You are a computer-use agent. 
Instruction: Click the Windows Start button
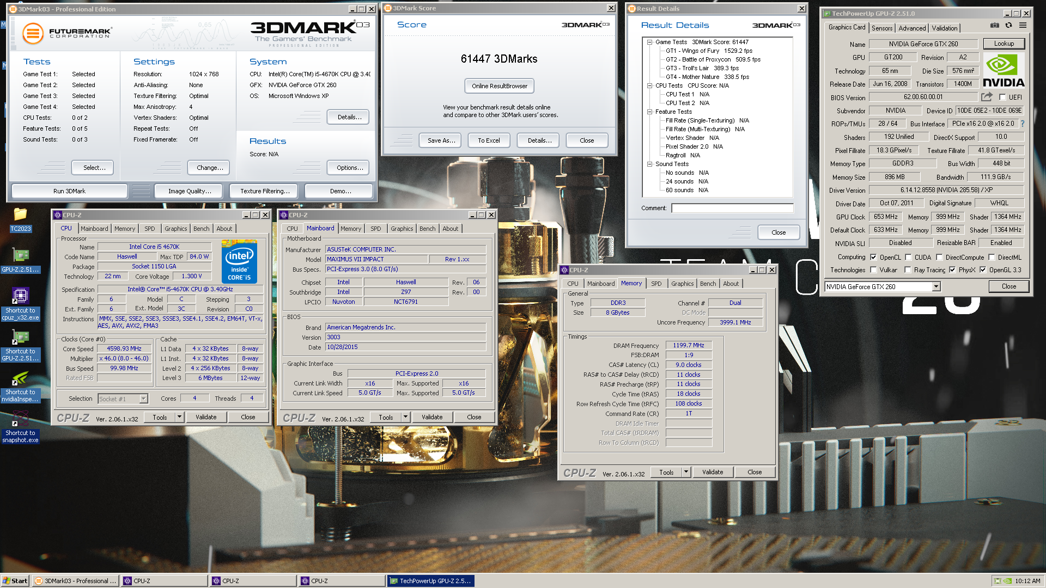click(15, 581)
